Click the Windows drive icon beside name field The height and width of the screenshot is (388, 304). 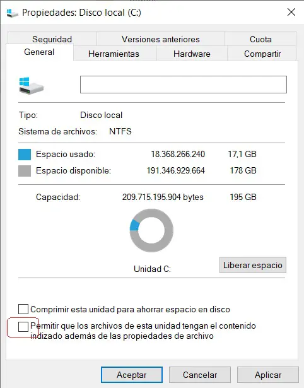31,85
